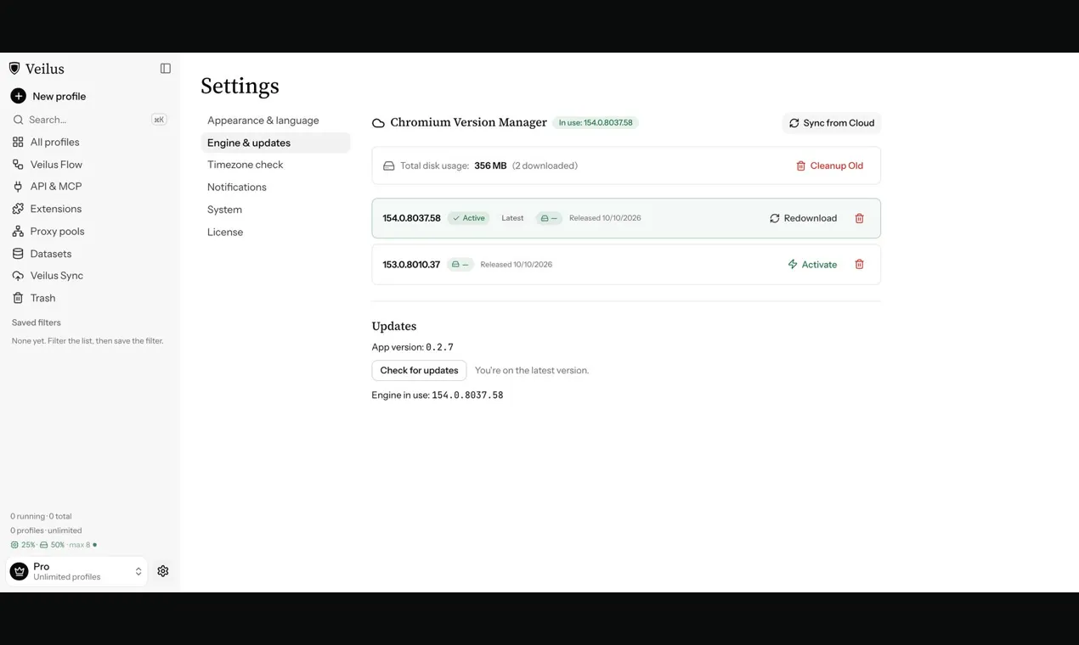This screenshot has height=645, width=1079.
Task: Redownload version 154.0.8037.58
Action: [803, 218]
